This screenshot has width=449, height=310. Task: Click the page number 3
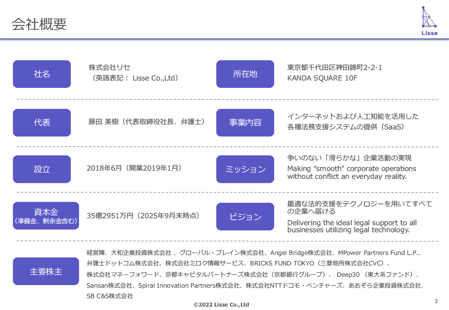(x=436, y=301)
